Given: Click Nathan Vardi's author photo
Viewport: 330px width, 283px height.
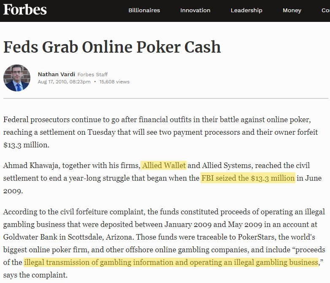Looking at the screenshot, I should [17, 78].
